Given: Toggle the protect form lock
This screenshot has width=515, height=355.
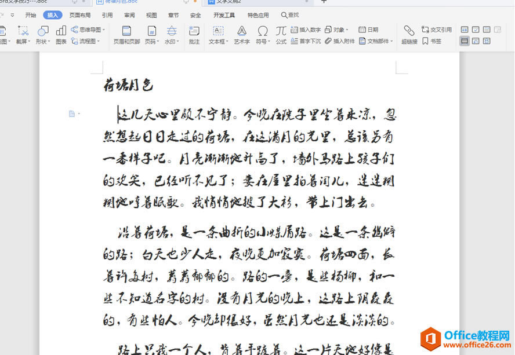Looking at the screenshot, I should pos(487,41).
